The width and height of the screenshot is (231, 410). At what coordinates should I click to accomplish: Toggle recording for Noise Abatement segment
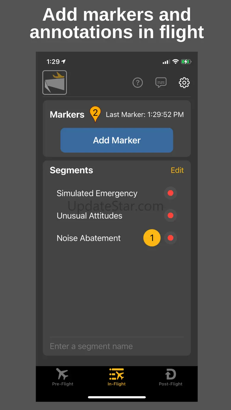coord(170,238)
